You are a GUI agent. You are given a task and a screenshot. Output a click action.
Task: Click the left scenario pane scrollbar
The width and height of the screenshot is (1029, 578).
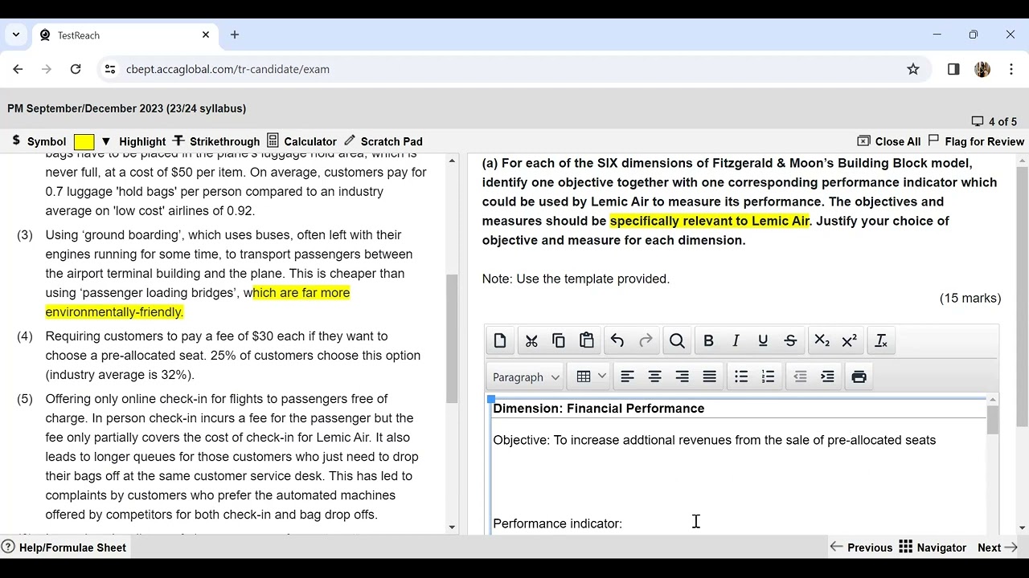tap(452, 339)
